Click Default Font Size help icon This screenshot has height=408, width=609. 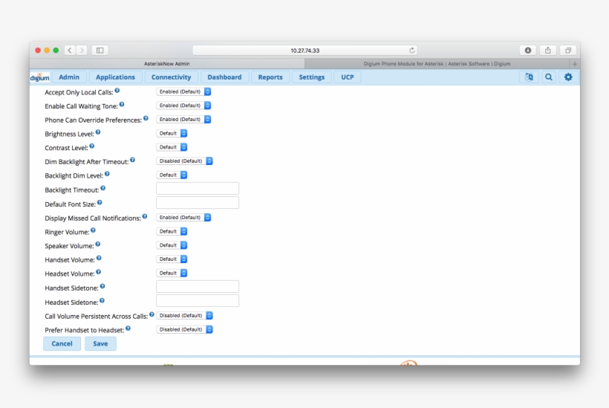(x=100, y=202)
